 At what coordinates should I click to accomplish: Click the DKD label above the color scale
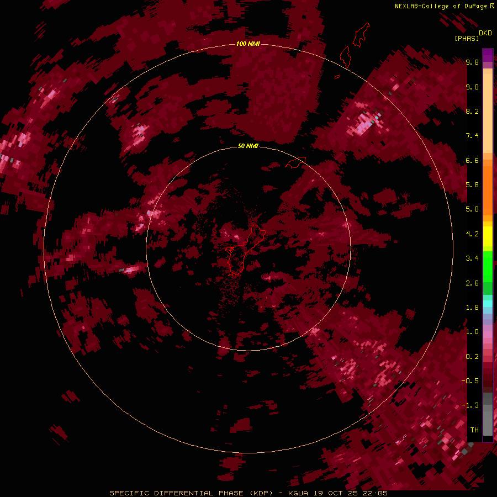tap(485, 33)
